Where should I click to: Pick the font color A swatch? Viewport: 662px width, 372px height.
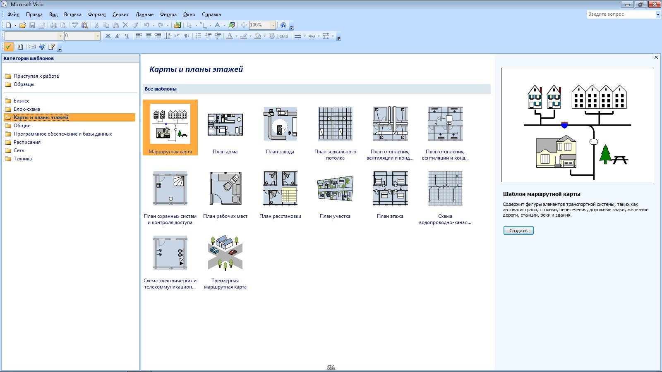pos(230,36)
